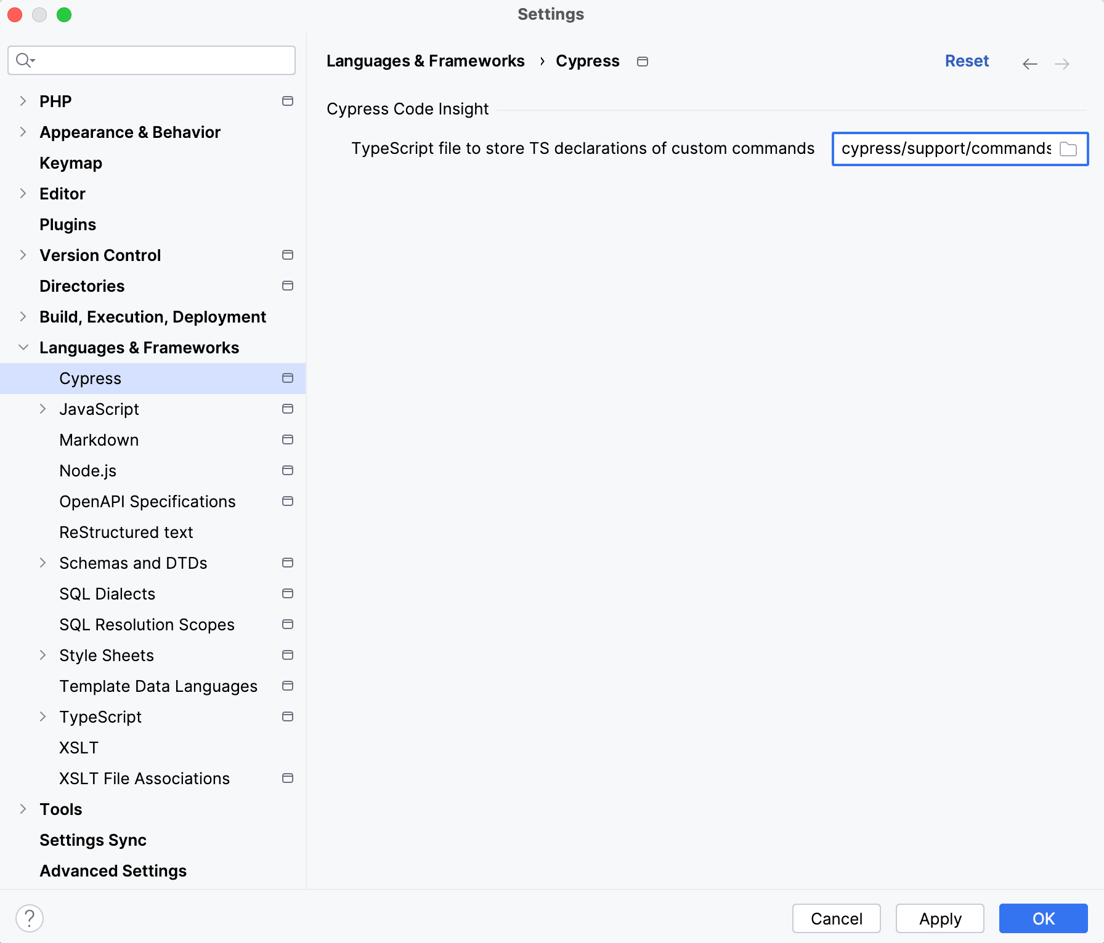Click the Reset link
This screenshot has height=943, width=1104.
pyautogui.click(x=967, y=61)
